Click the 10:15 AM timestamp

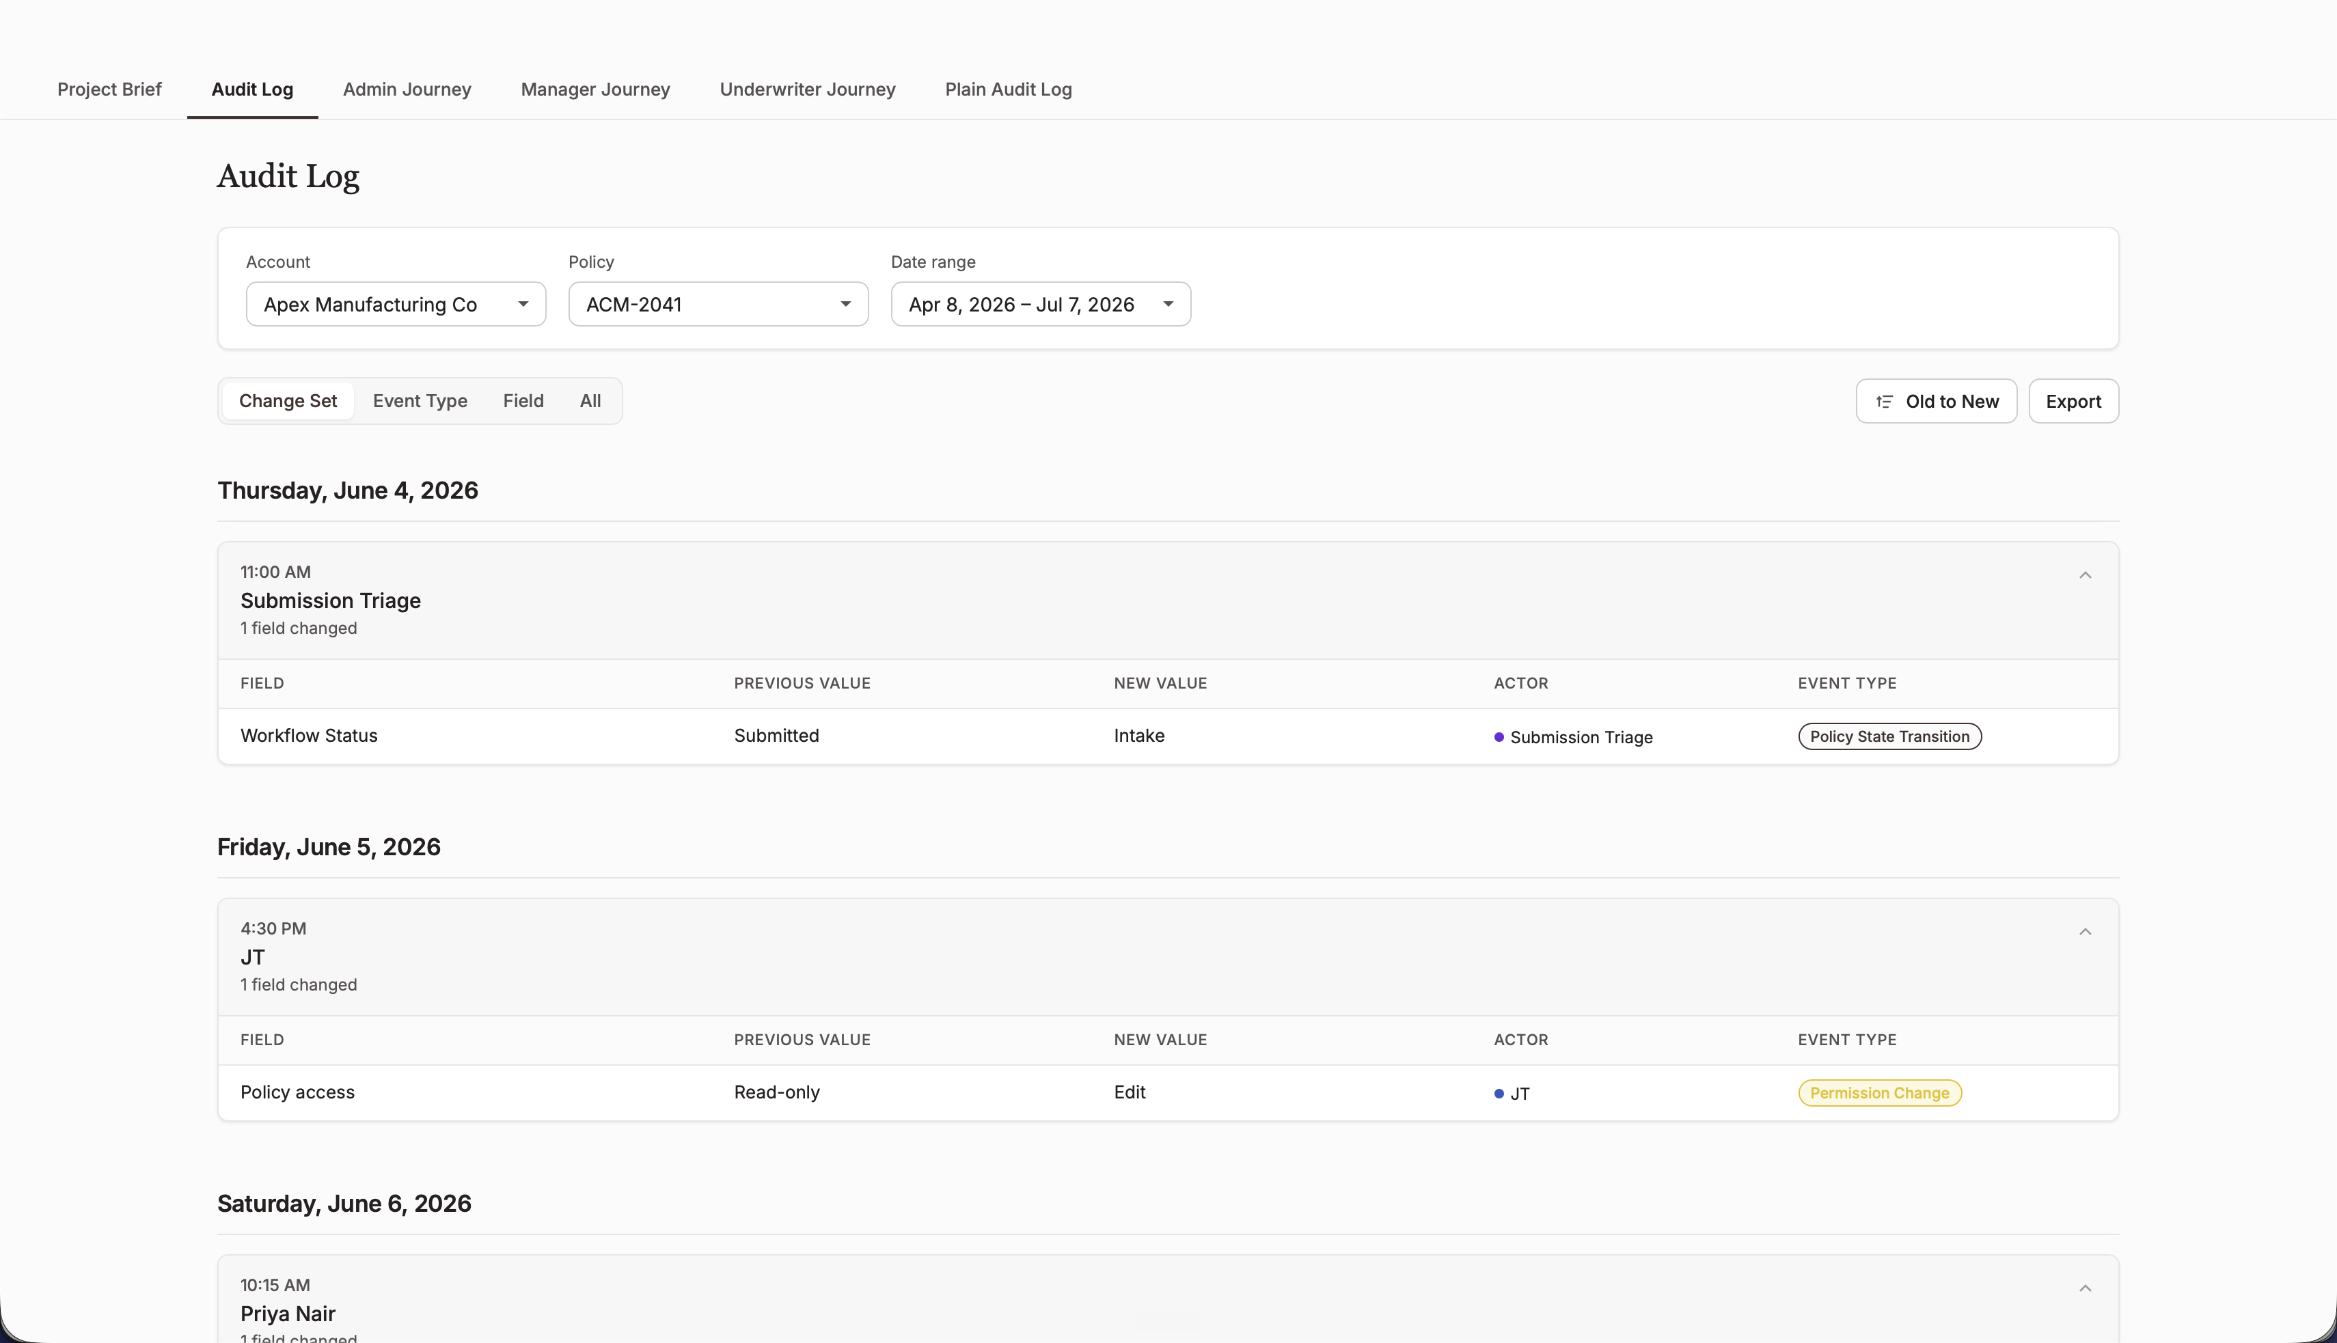275,1285
